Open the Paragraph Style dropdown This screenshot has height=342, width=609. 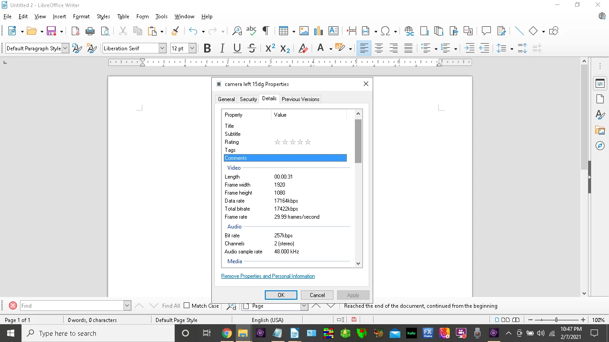point(65,48)
